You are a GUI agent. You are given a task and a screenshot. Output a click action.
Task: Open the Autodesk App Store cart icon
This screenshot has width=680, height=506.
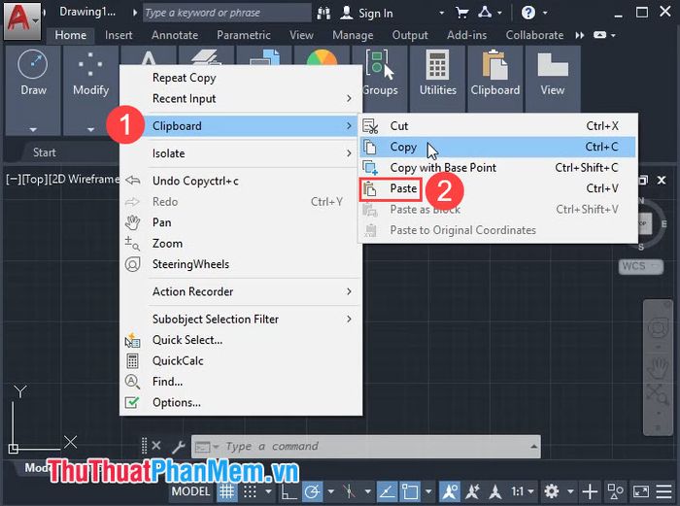tap(462, 13)
